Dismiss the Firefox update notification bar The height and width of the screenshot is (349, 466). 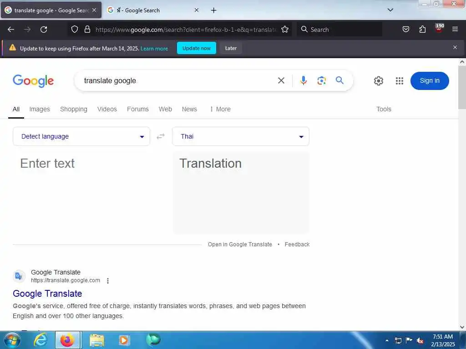(x=455, y=47)
